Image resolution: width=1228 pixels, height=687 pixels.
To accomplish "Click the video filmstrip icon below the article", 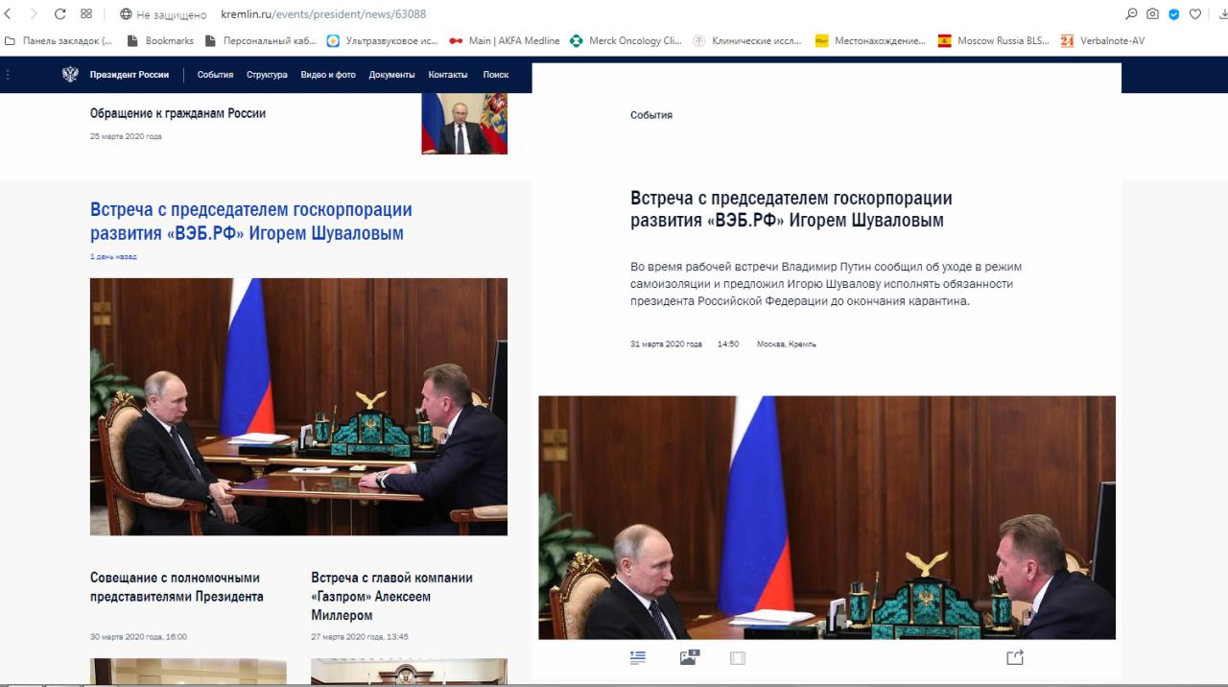I will click(x=738, y=658).
